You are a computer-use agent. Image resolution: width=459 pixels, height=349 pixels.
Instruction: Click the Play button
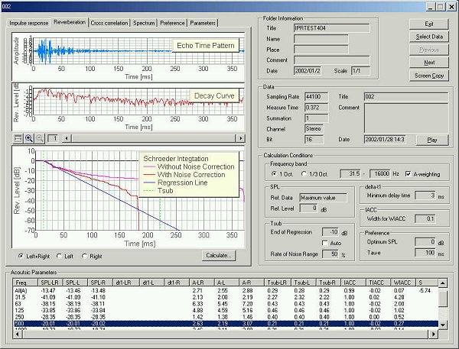click(432, 140)
